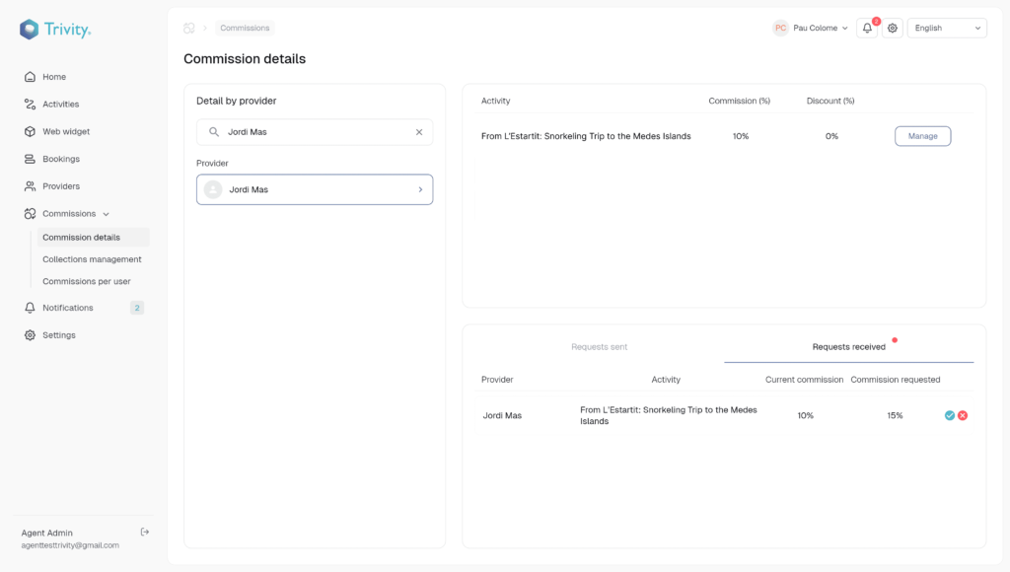Click the PC user avatar

coord(781,28)
